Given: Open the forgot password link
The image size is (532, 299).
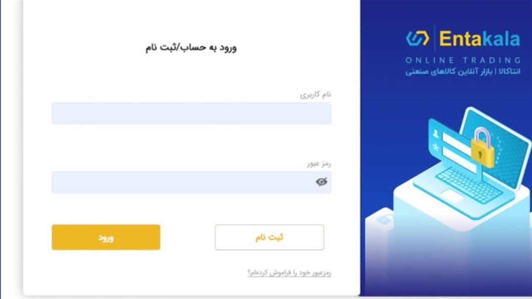Looking at the screenshot, I should pos(289,273).
